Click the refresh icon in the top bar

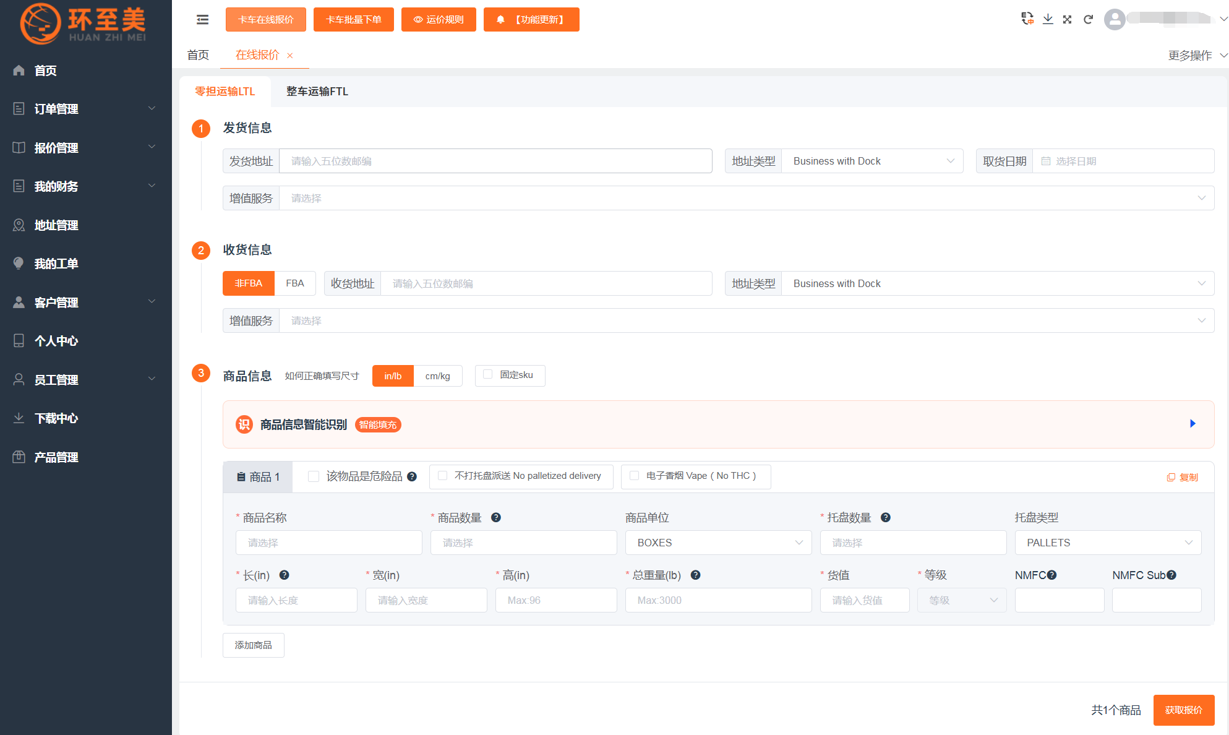pyautogui.click(x=1088, y=19)
